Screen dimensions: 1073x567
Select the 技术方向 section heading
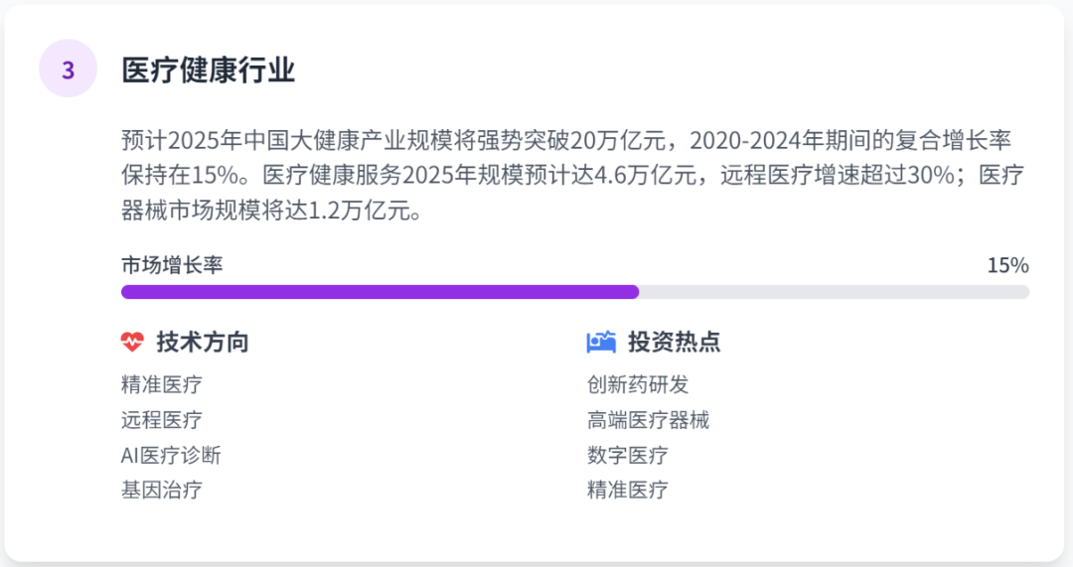click(203, 343)
